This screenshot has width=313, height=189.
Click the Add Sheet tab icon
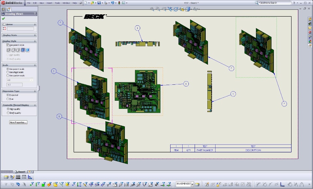[x=30, y=172]
